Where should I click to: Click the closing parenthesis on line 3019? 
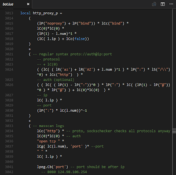[x=29, y=44]
